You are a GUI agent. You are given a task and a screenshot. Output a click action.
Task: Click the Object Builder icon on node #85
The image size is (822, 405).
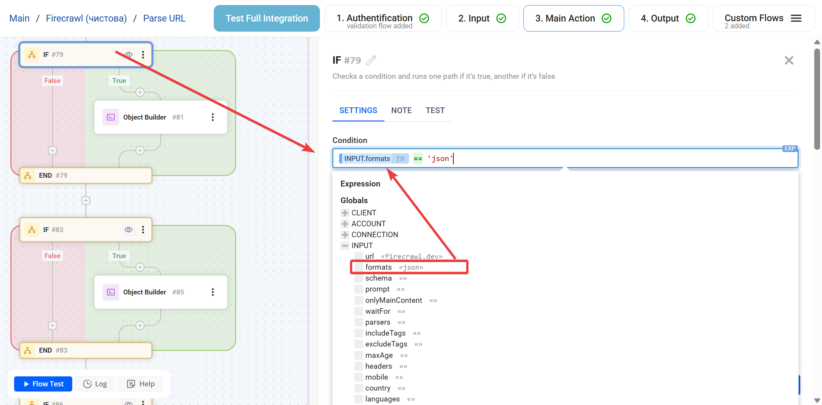click(110, 292)
